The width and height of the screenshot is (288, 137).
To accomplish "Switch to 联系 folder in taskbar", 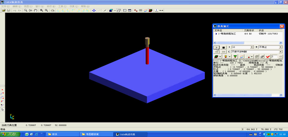I will (x=62, y=134).
